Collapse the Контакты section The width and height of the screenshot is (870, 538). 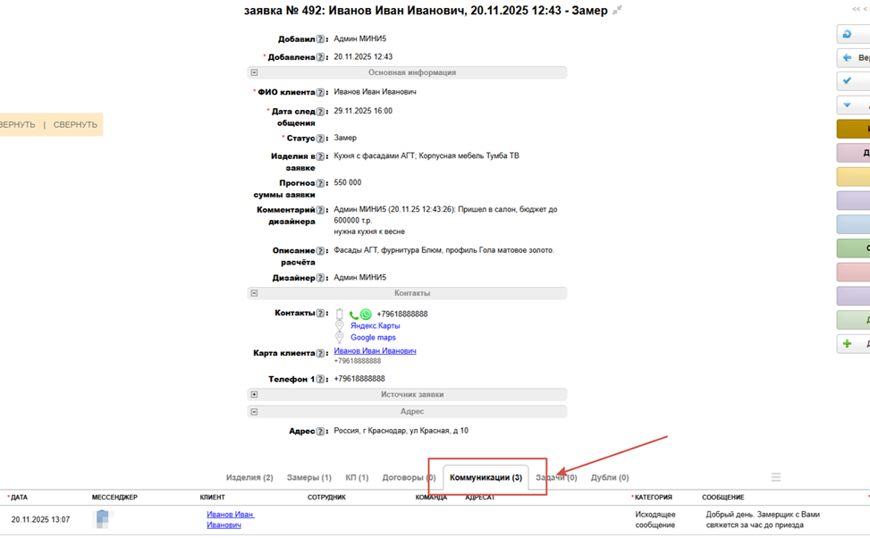tap(254, 293)
